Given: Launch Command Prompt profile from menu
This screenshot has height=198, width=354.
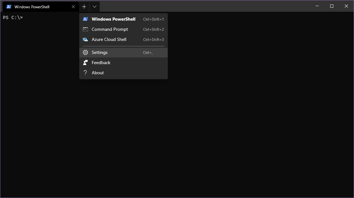Looking at the screenshot, I should pyautogui.click(x=124, y=29).
